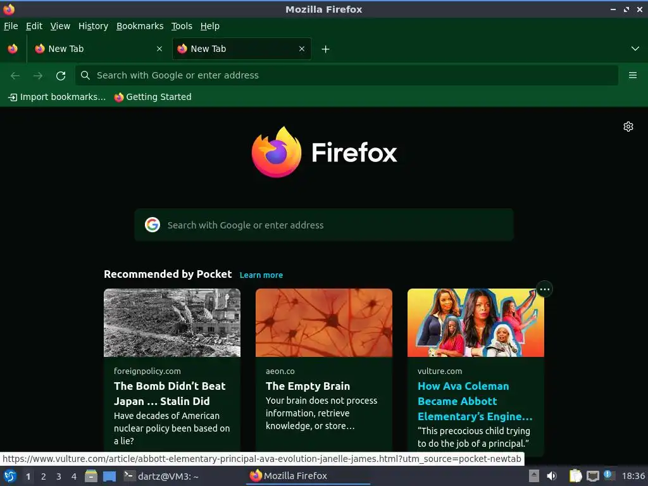Screen dimensions: 648x486
Task: Open the Firefox View pinned icon in tab strip
Action: [13, 49]
